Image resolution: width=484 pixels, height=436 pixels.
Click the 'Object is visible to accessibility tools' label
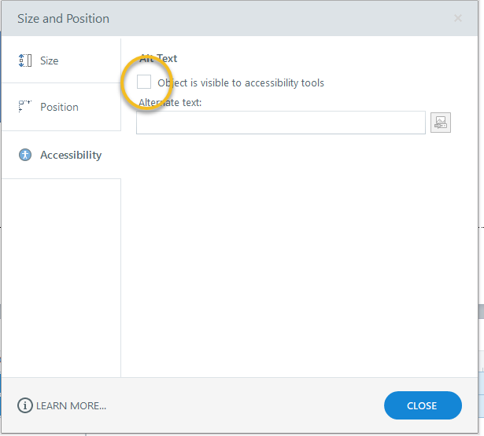241,82
